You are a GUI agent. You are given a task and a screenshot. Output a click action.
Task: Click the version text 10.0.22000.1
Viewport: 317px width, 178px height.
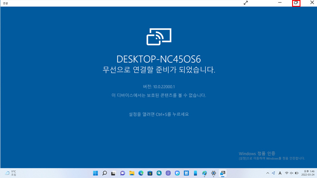point(158,87)
